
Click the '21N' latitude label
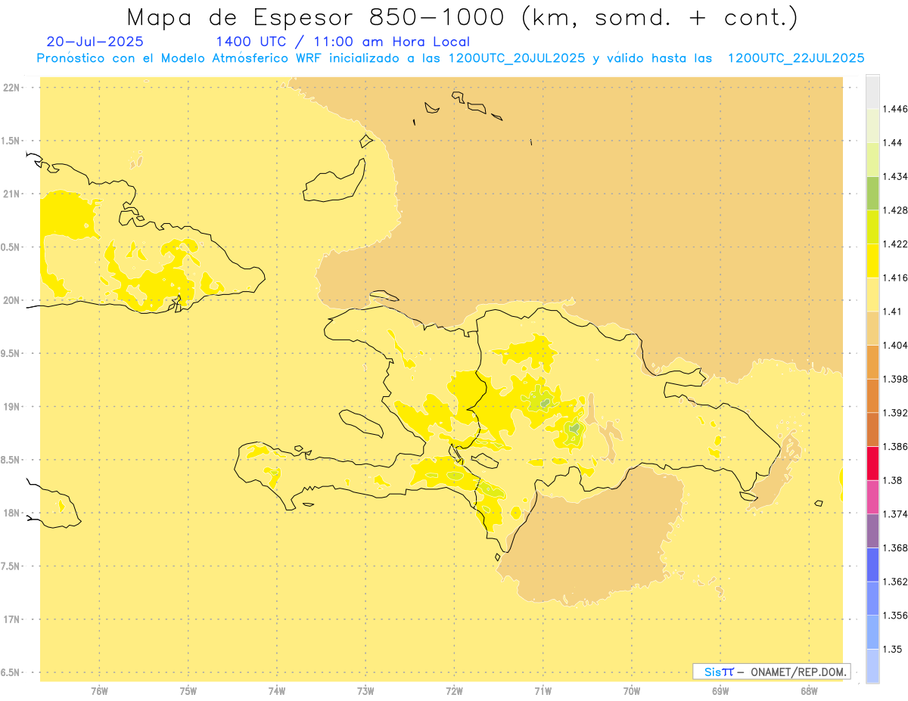(11, 194)
